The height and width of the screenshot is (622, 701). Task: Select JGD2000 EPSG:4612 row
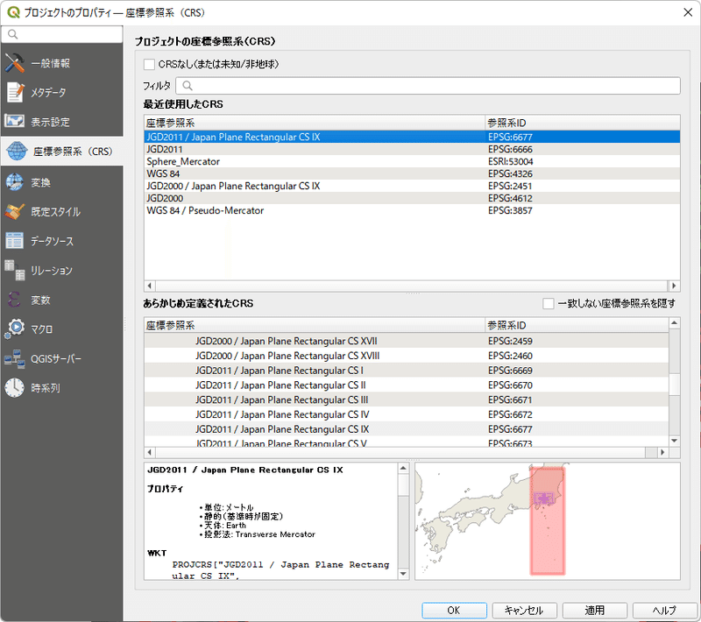(x=412, y=198)
